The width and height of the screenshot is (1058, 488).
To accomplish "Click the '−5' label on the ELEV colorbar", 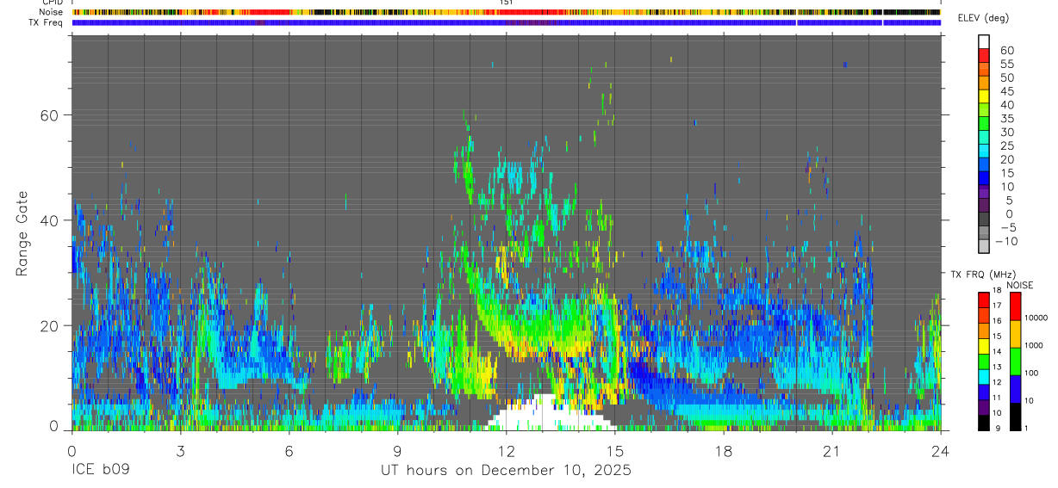I will 1009,227.
